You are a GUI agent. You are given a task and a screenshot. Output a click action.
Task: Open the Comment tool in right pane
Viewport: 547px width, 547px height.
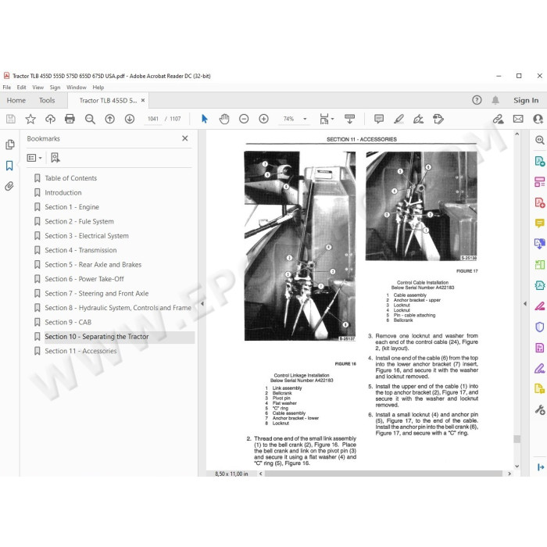pyautogui.click(x=540, y=223)
